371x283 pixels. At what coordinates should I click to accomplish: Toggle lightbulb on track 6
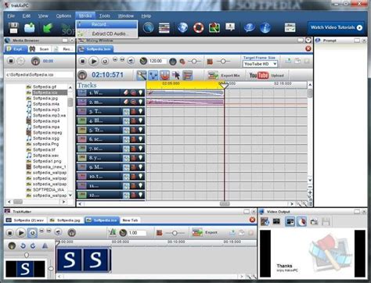[x=141, y=139]
